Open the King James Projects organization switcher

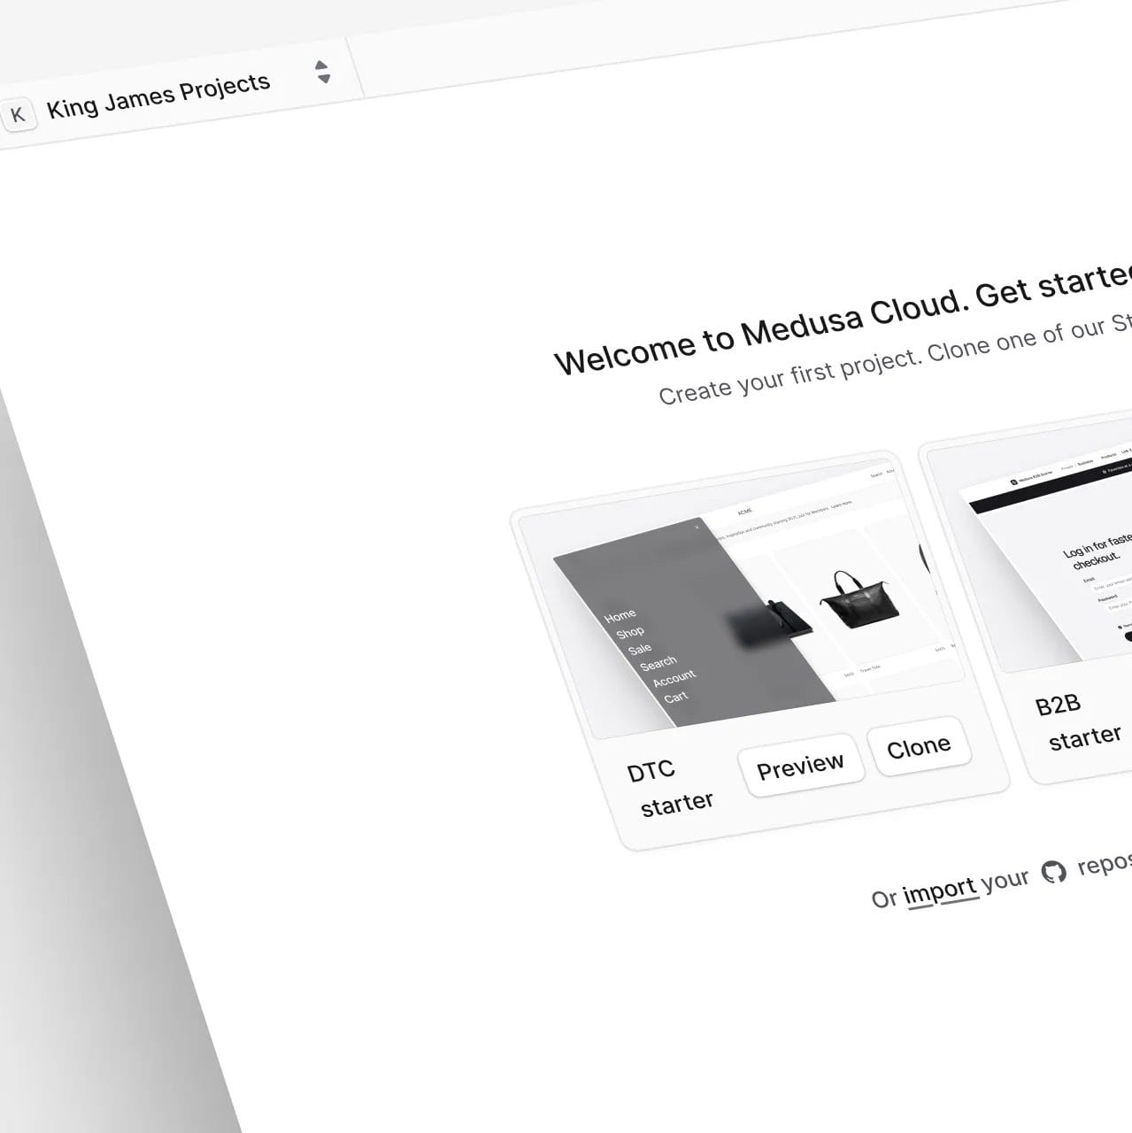point(168,93)
